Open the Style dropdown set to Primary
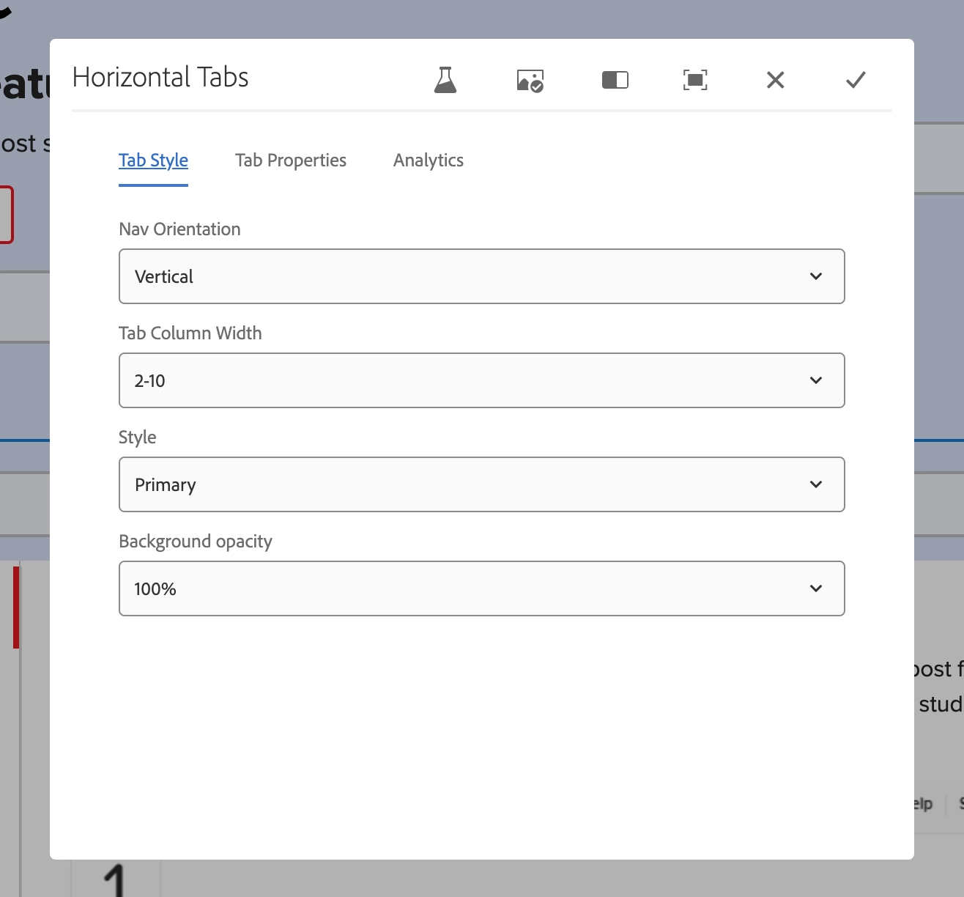964x897 pixels. click(x=481, y=484)
